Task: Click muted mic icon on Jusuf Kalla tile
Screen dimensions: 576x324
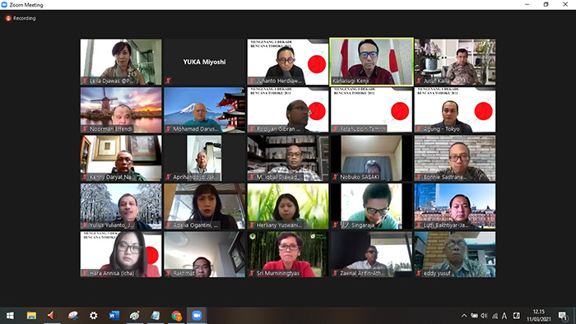Action: (418, 81)
